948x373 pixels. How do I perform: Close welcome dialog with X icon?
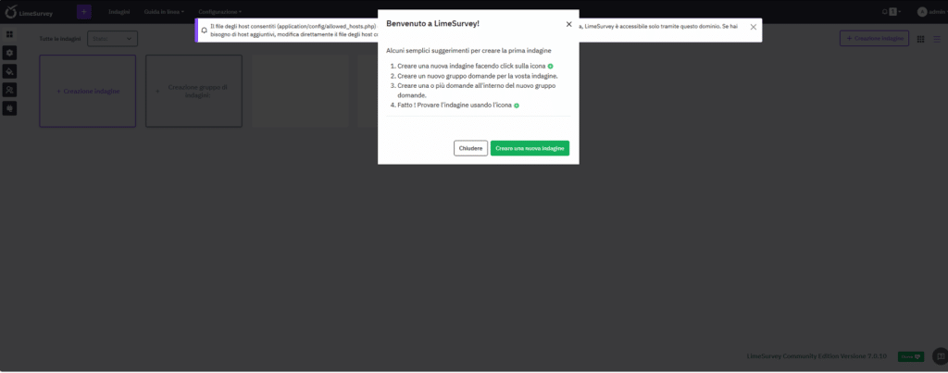click(x=568, y=24)
